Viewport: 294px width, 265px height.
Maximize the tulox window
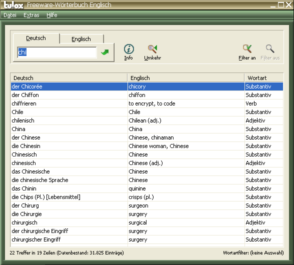click(x=281, y=5)
